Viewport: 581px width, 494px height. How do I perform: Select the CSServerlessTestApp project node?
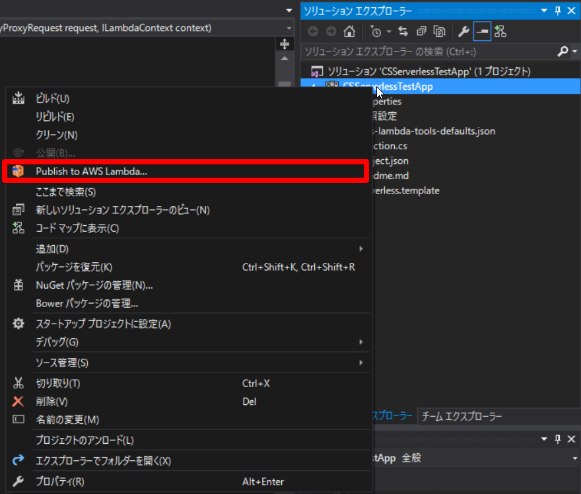pyautogui.click(x=388, y=87)
